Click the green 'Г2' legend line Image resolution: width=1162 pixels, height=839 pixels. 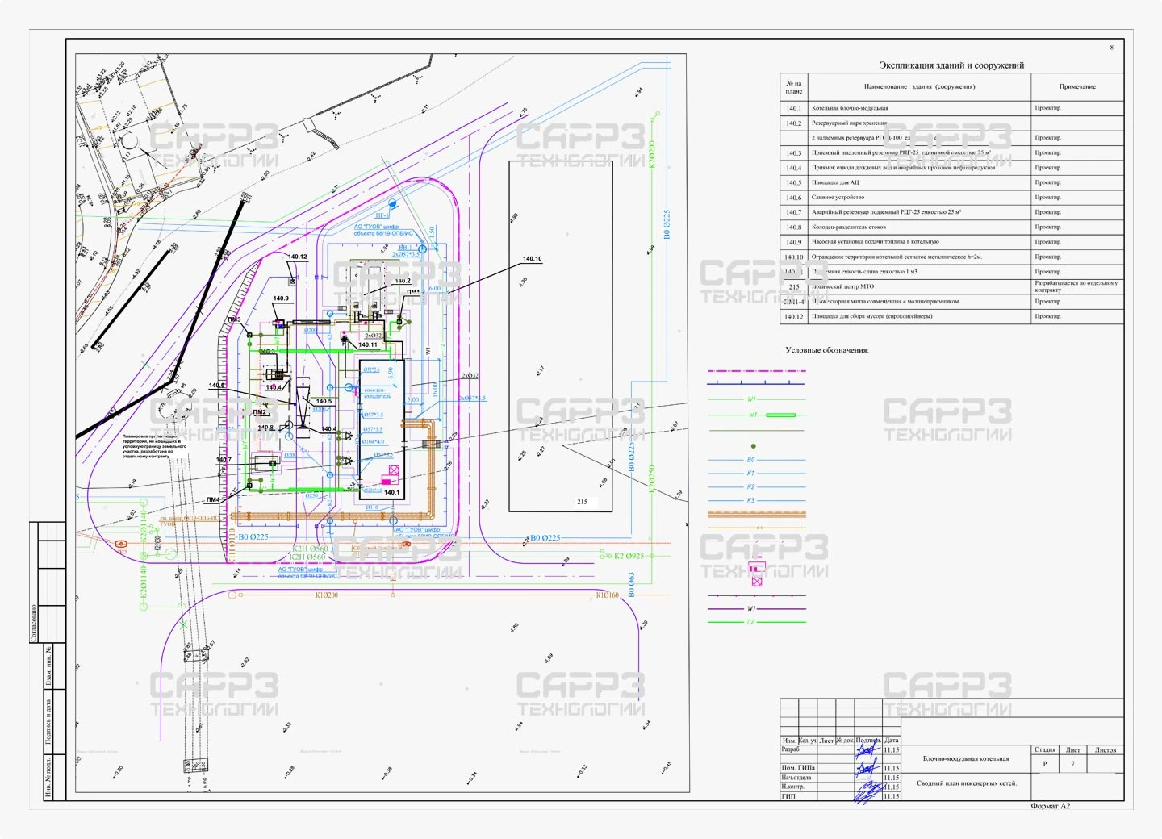pos(756,622)
